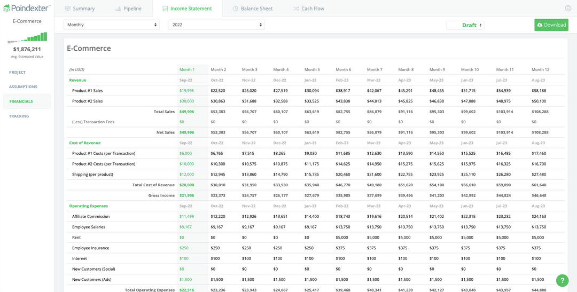Click the $46,648 Gross Income value
The width and height of the screenshot is (577, 292).
pos(539,195)
